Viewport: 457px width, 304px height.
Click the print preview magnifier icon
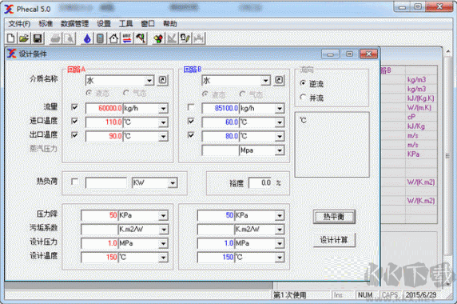[x=70, y=38]
